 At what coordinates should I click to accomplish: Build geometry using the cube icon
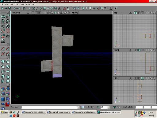[x=83, y=8]
